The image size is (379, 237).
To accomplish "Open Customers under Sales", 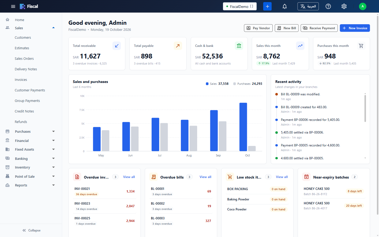I will 23,38.
